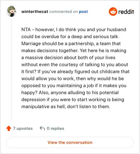Screen dimensions: 140x154
Task: Open the winterthecat username profile link
Action: [x=35, y=12]
